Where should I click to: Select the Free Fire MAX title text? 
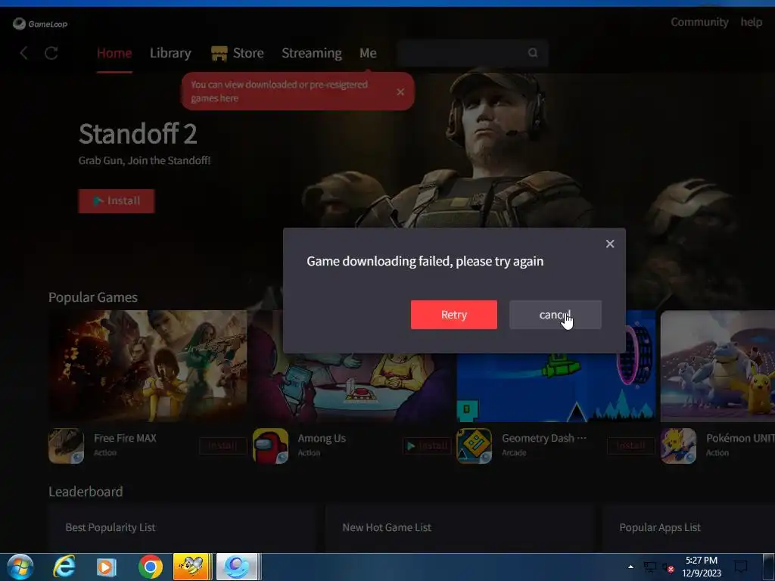[125, 438]
